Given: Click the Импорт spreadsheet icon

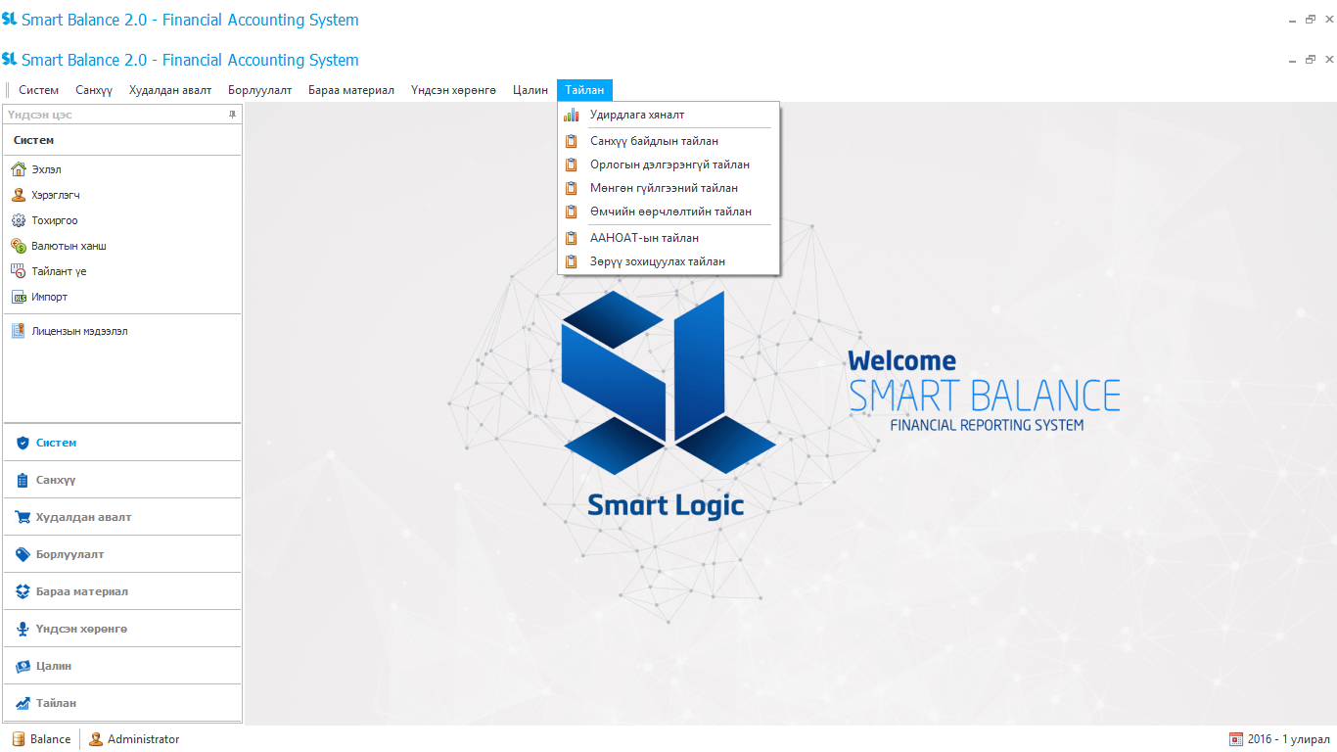Looking at the screenshot, I should pos(18,297).
